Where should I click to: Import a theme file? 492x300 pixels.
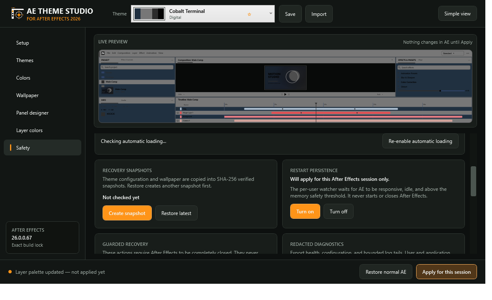click(319, 14)
